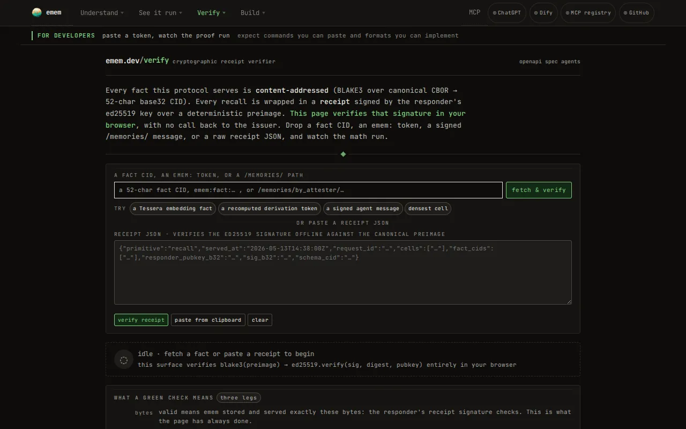Screen dimensions: 686x429
Task: Click the clear button
Action: click(x=260, y=320)
